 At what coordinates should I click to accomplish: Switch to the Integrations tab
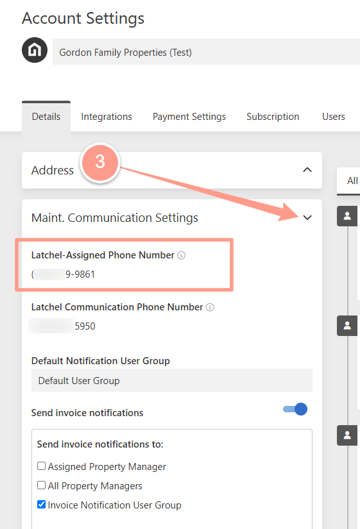(107, 117)
